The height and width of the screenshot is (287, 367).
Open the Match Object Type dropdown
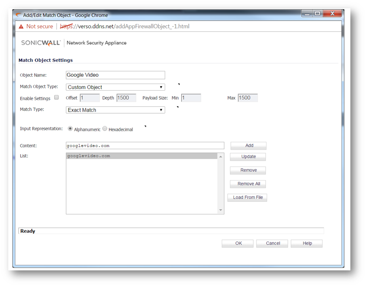click(x=115, y=87)
